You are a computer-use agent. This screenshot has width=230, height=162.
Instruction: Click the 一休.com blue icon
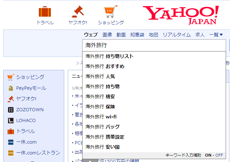point(10,142)
